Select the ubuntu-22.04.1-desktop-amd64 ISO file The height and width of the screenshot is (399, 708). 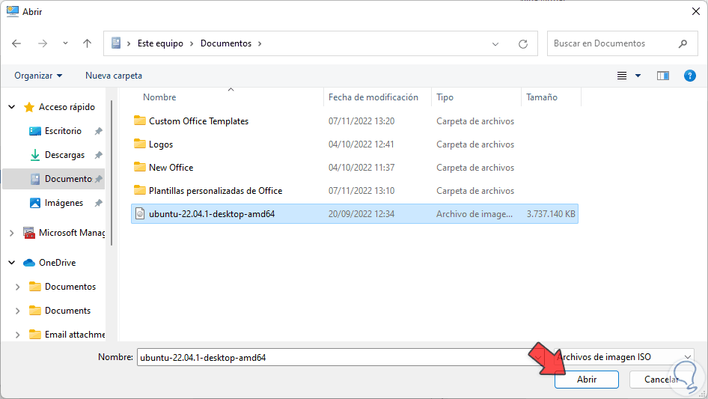[x=355, y=214]
